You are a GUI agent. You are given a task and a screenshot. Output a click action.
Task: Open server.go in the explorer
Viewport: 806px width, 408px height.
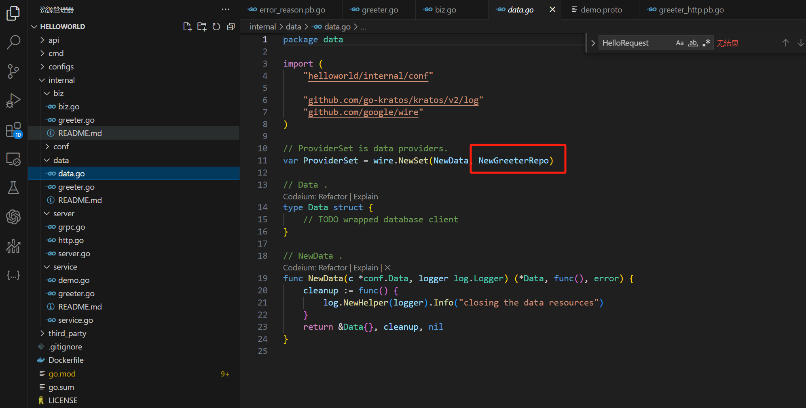pos(133,253)
